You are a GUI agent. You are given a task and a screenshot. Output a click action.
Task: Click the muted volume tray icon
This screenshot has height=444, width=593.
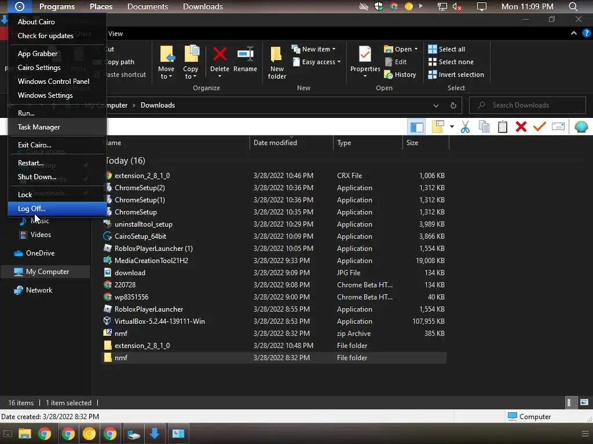(x=457, y=6)
